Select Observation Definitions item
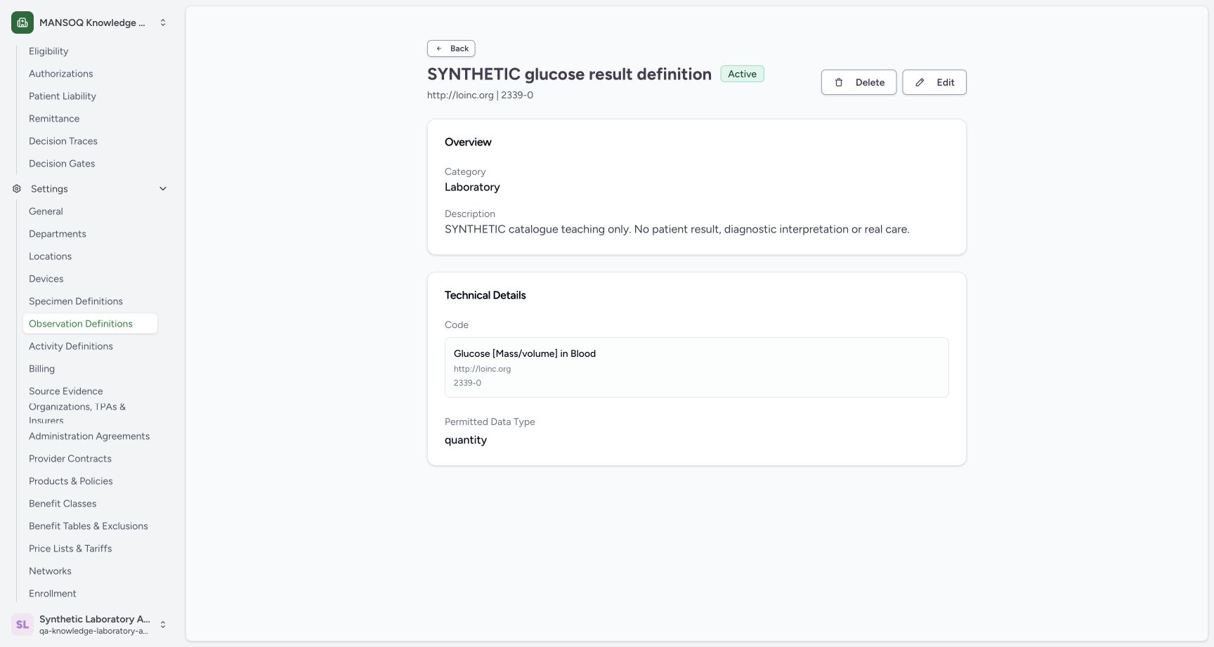 click(90, 324)
